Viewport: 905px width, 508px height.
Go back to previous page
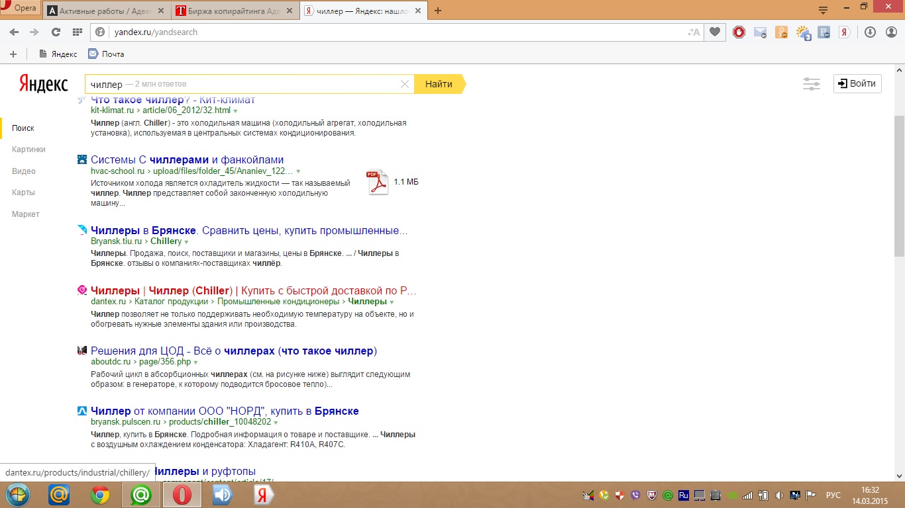click(x=14, y=32)
